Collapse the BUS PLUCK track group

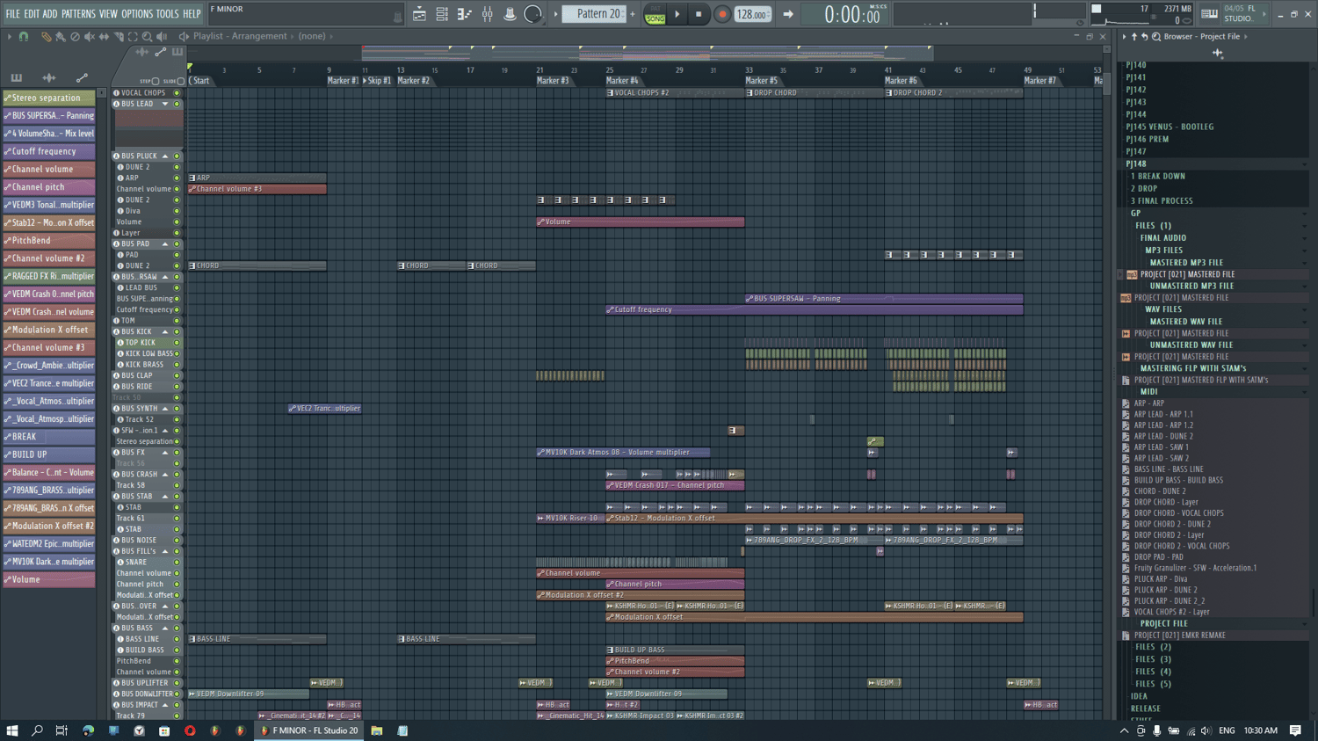point(165,156)
